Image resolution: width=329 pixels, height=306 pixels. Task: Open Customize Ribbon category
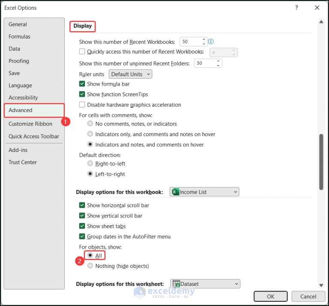point(34,124)
